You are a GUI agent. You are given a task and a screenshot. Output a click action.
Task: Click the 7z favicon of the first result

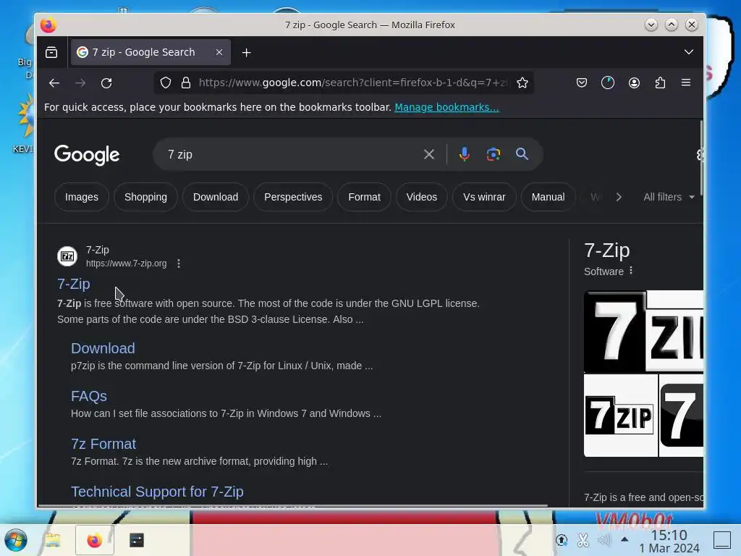pos(67,256)
